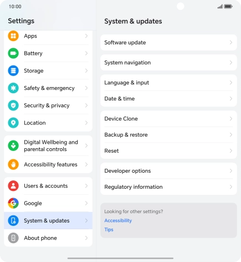Tap the bottom navigation gesture bar
241x262 pixels.
click(x=120, y=258)
